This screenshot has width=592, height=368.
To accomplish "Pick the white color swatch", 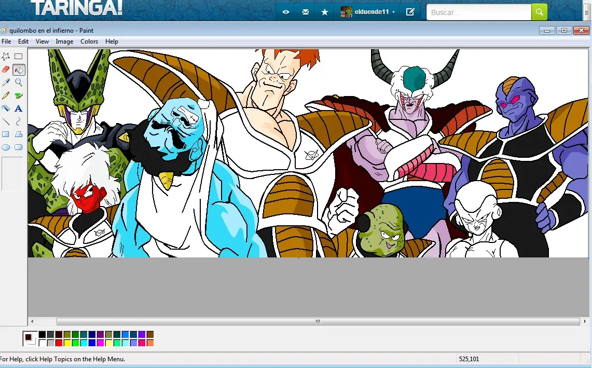I will click(43, 343).
